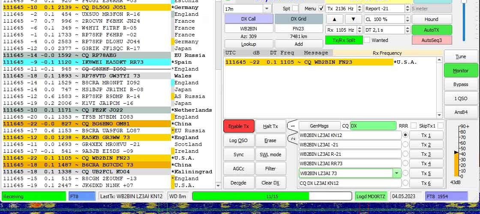Adjust the DT 2,1 s spinner

[408, 30]
